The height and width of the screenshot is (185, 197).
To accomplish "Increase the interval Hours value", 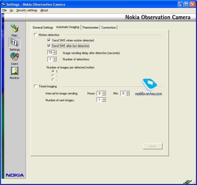I will [104, 92].
